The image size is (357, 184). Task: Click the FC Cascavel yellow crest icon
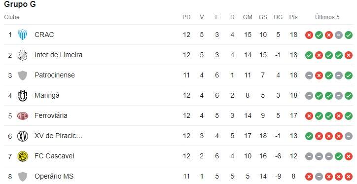pos(23,156)
